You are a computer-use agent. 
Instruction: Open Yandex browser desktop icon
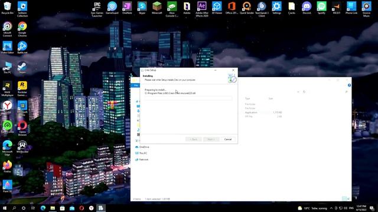click(8, 107)
